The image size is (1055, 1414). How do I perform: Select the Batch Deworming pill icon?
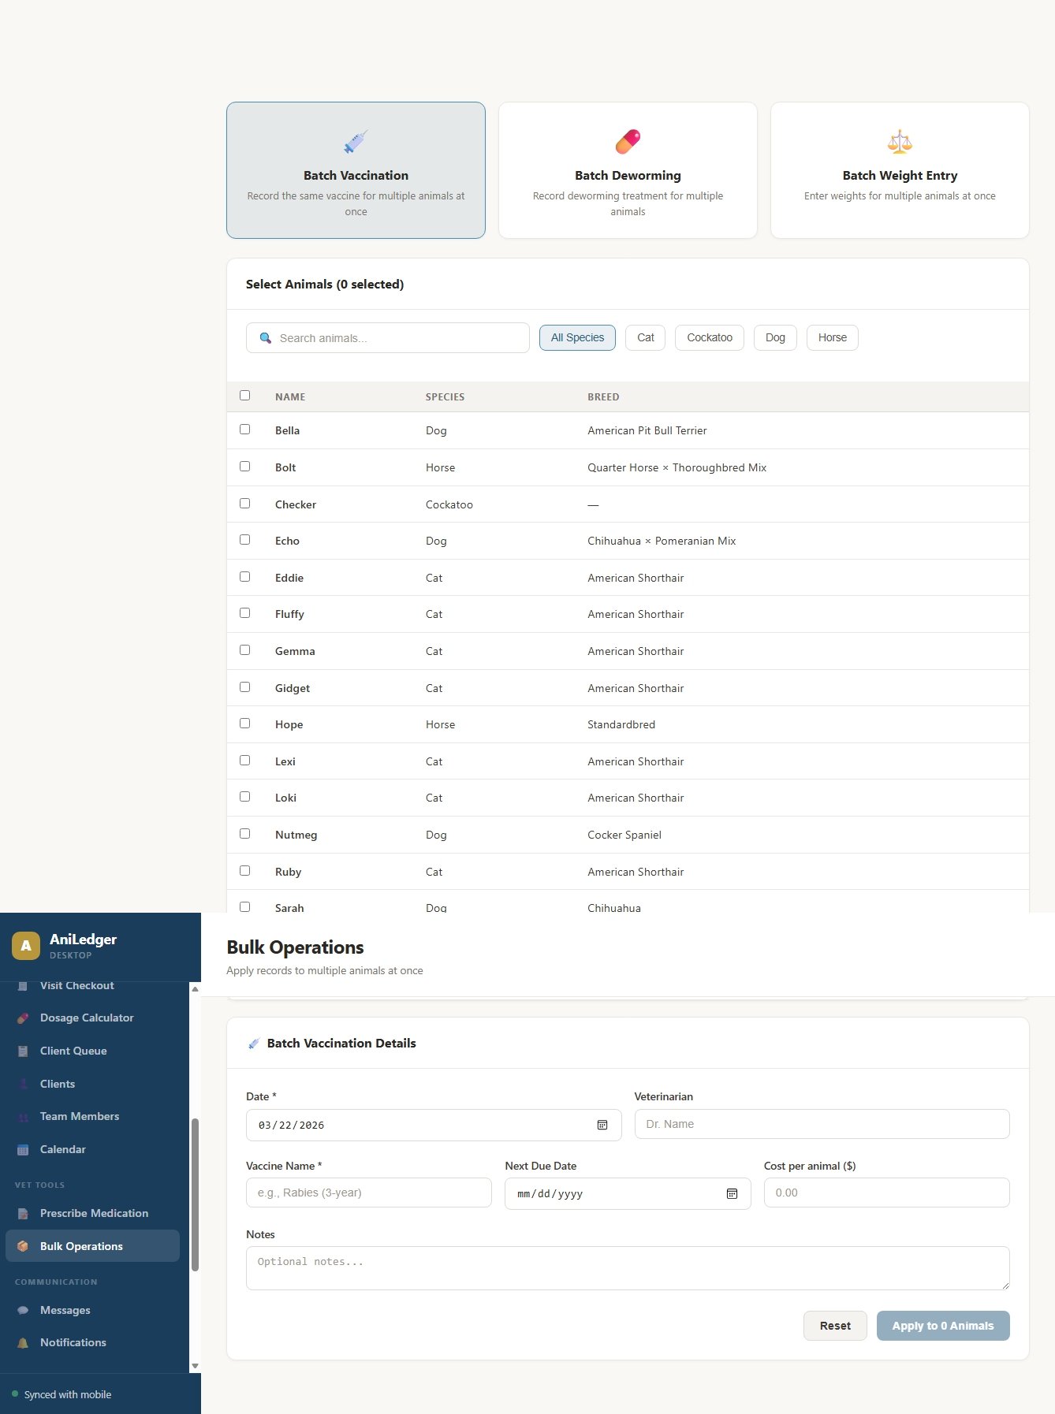pos(628,142)
